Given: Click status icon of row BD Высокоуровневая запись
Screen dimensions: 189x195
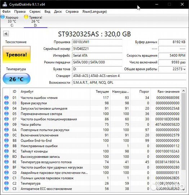Looking at the screenshot, I should (x=6, y=156).
